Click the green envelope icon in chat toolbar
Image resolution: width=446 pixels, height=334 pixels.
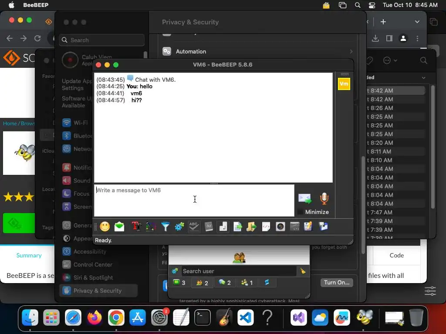click(119, 227)
